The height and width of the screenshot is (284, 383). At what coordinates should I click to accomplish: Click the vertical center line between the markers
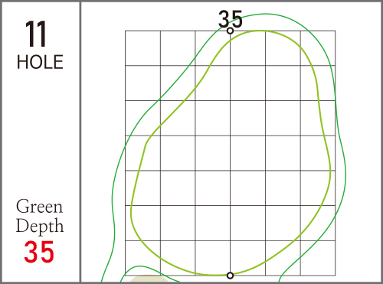tap(230, 153)
